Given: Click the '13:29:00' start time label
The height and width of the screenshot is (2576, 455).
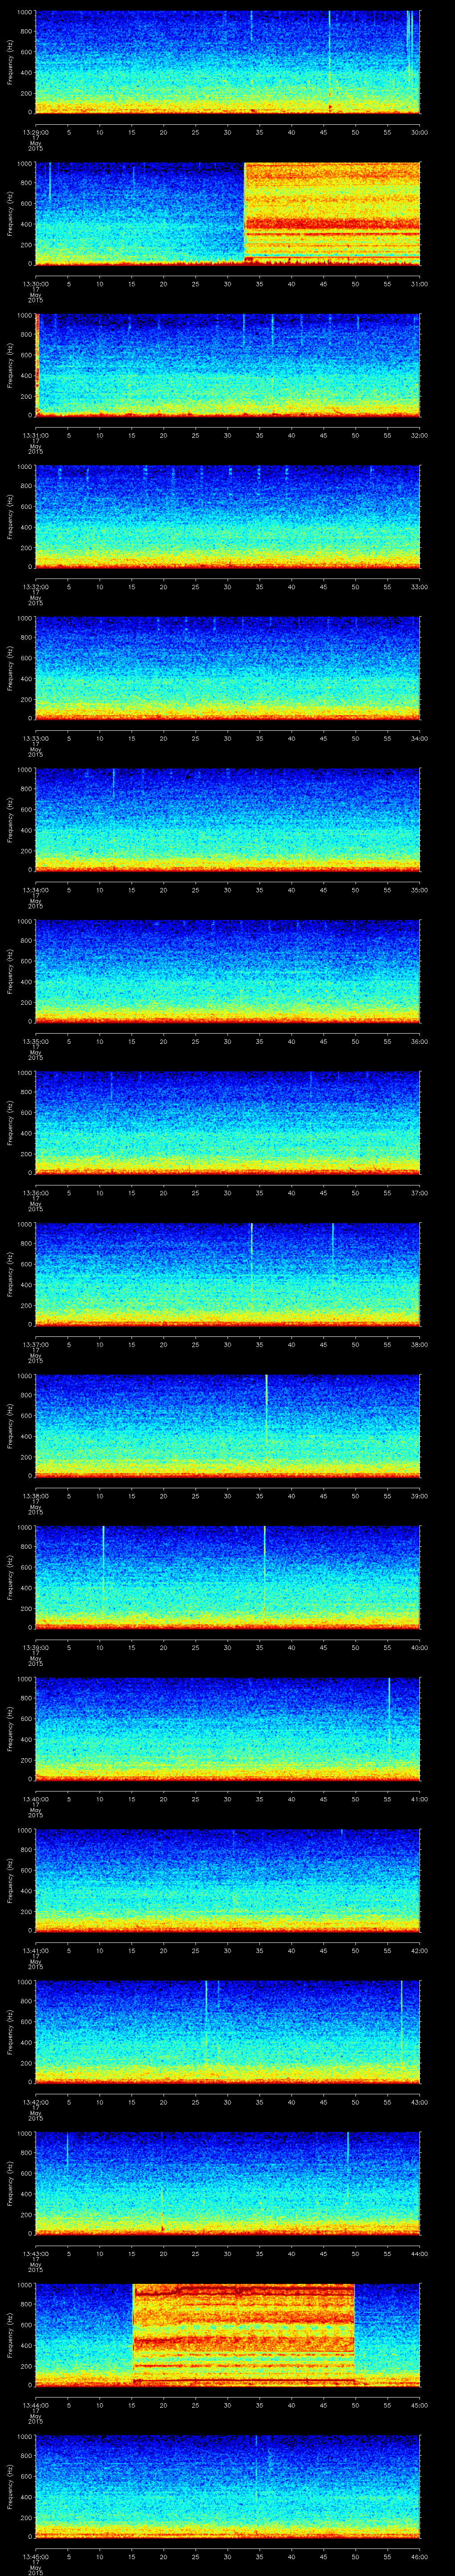Looking at the screenshot, I should (36, 131).
